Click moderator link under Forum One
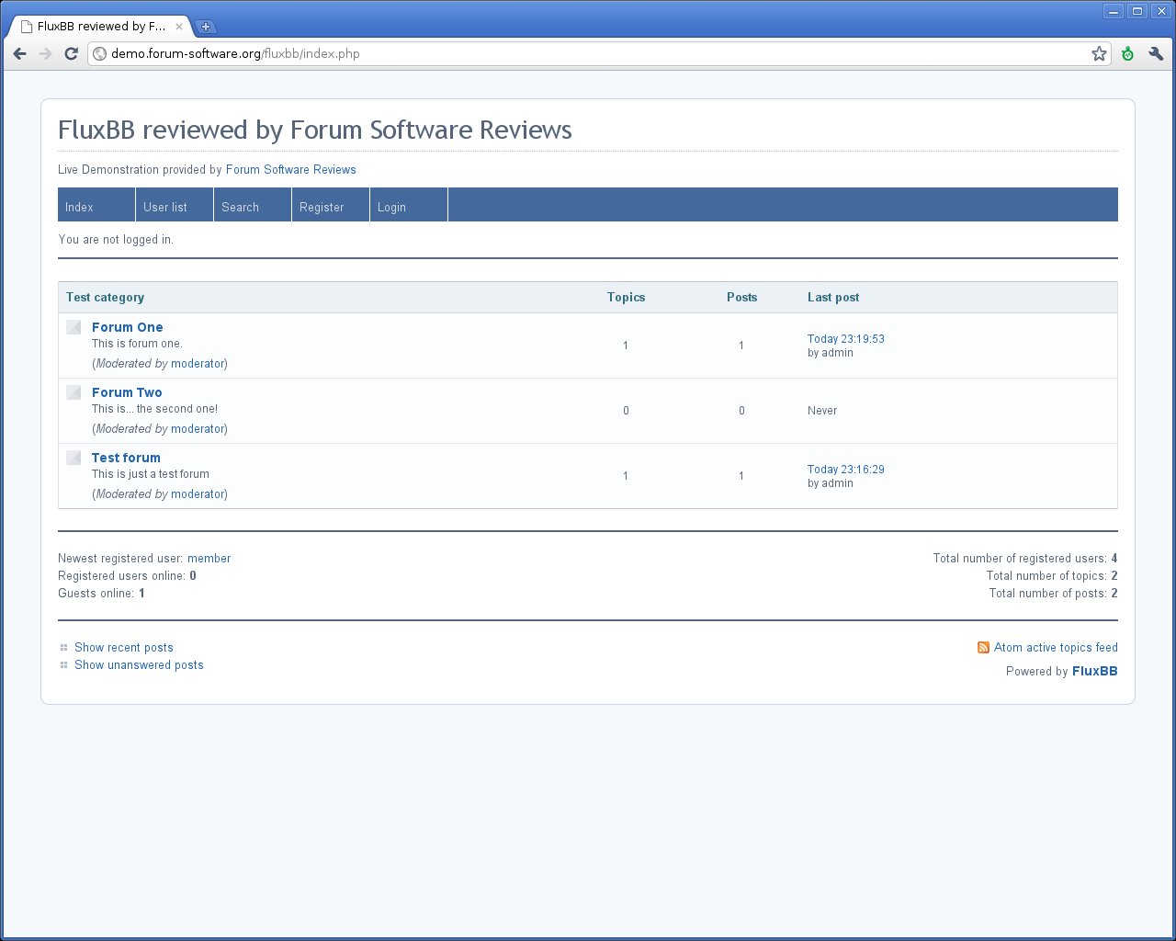The height and width of the screenshot is (941, 1176). 198,364
